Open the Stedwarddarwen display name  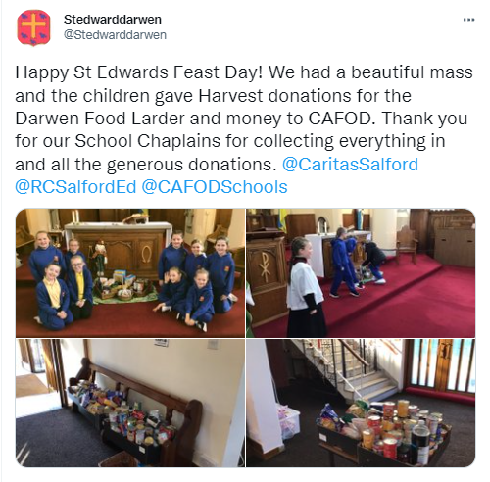(113, 20)
